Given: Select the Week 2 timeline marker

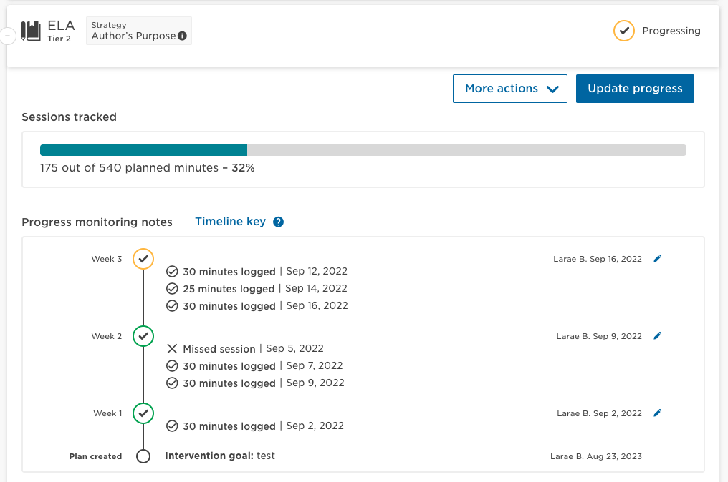Looking at the screenshot, I should (x=143, y=336).
